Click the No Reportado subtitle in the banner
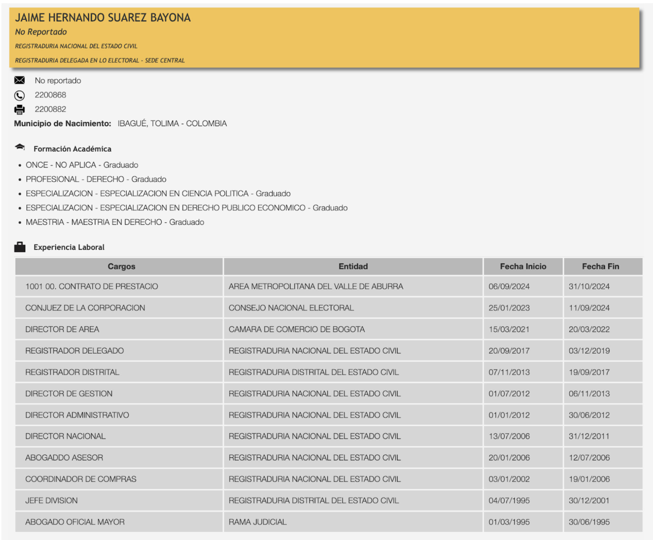The width and height of the screenshot is (653, 540). 40,32
